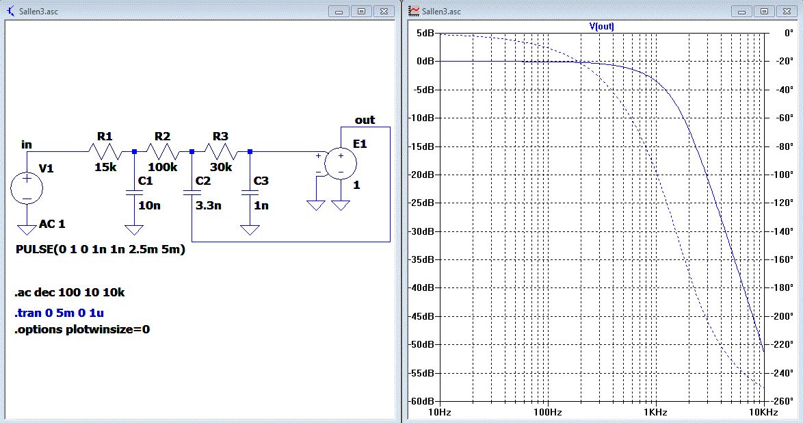Click the R3 resistor symbol

pos(220,151)
